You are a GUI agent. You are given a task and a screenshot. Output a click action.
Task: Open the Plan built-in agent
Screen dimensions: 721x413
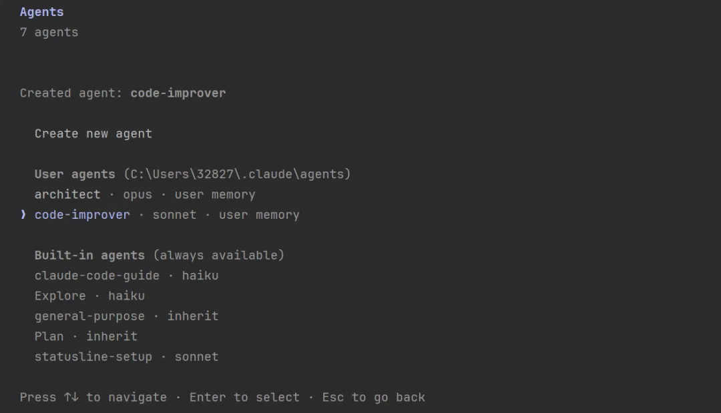49,336
